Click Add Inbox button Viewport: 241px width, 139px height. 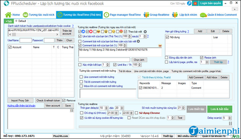[x=212, y=77]
